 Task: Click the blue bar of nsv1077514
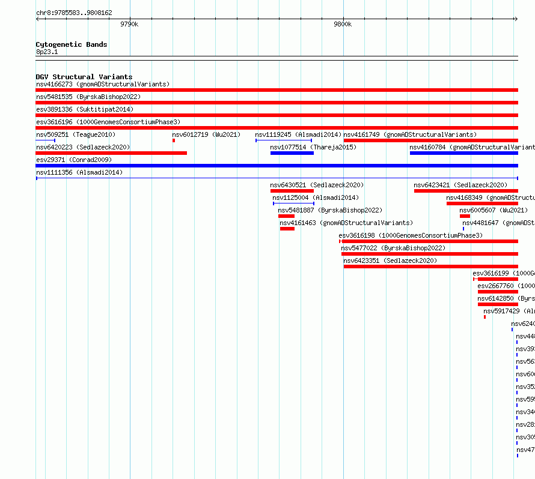[x=292, y=153]
